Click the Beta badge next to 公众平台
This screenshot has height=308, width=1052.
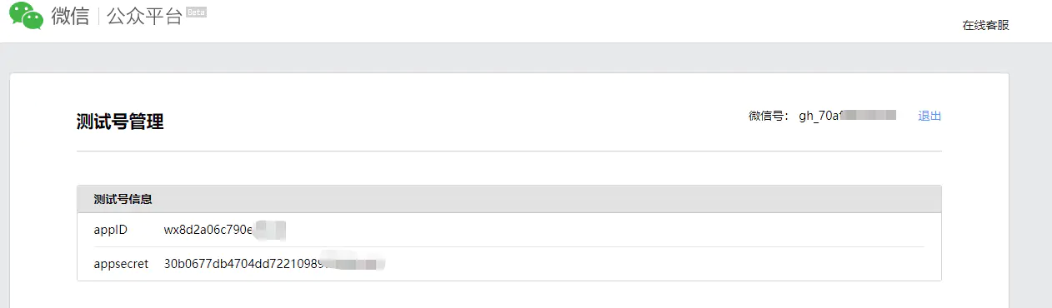coord(196,12)
